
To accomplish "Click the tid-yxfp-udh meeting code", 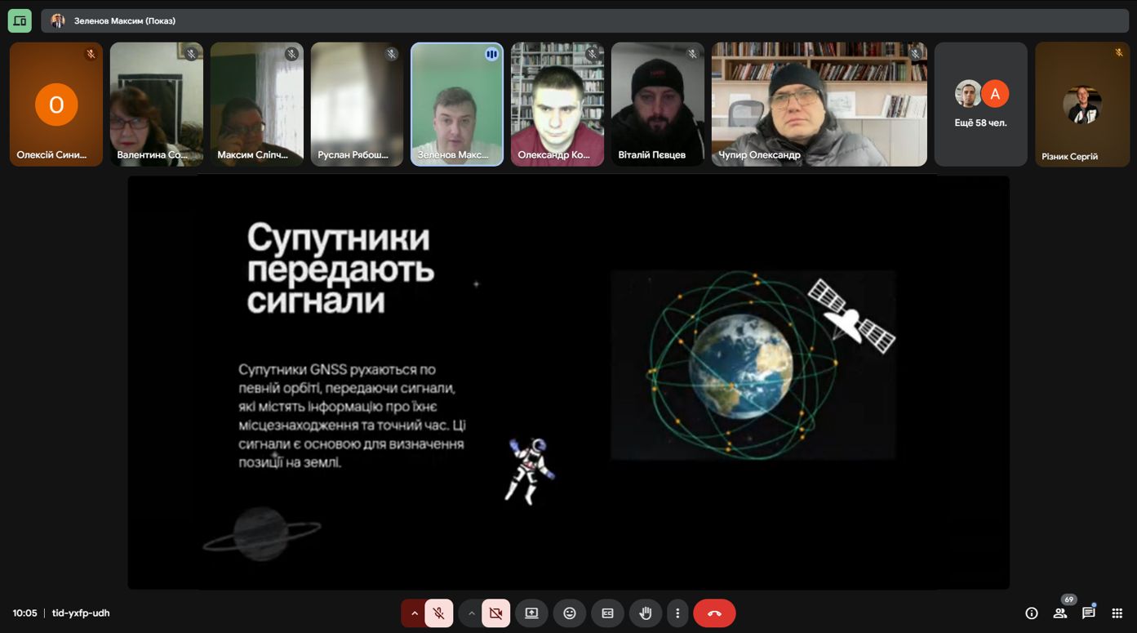I will (81, 613).
